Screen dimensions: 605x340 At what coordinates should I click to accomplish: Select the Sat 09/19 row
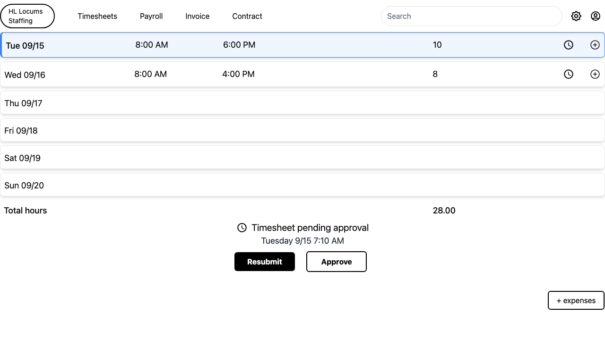(302, 158)
